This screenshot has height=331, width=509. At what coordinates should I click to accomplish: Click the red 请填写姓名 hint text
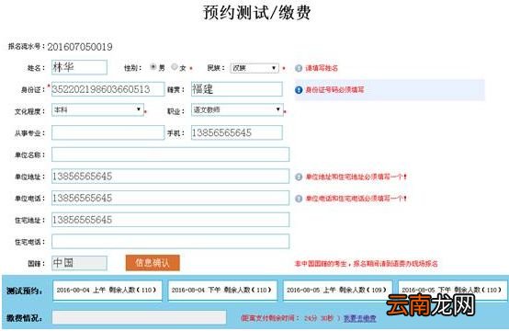tap(322, 68)
